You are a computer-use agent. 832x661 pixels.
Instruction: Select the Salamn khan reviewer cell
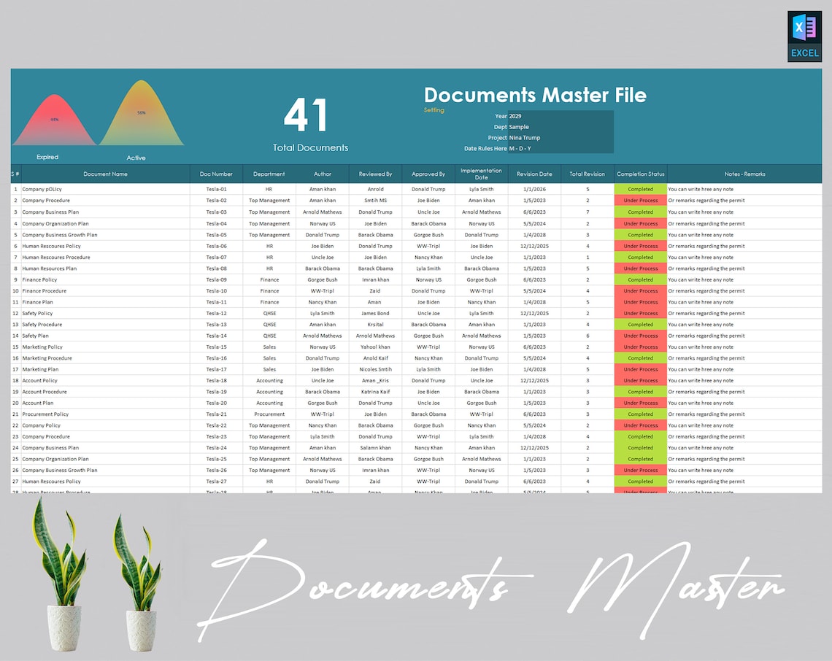[x=375, y=448]
